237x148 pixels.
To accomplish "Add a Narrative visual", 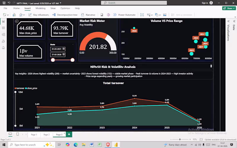I will pos(88,15).
